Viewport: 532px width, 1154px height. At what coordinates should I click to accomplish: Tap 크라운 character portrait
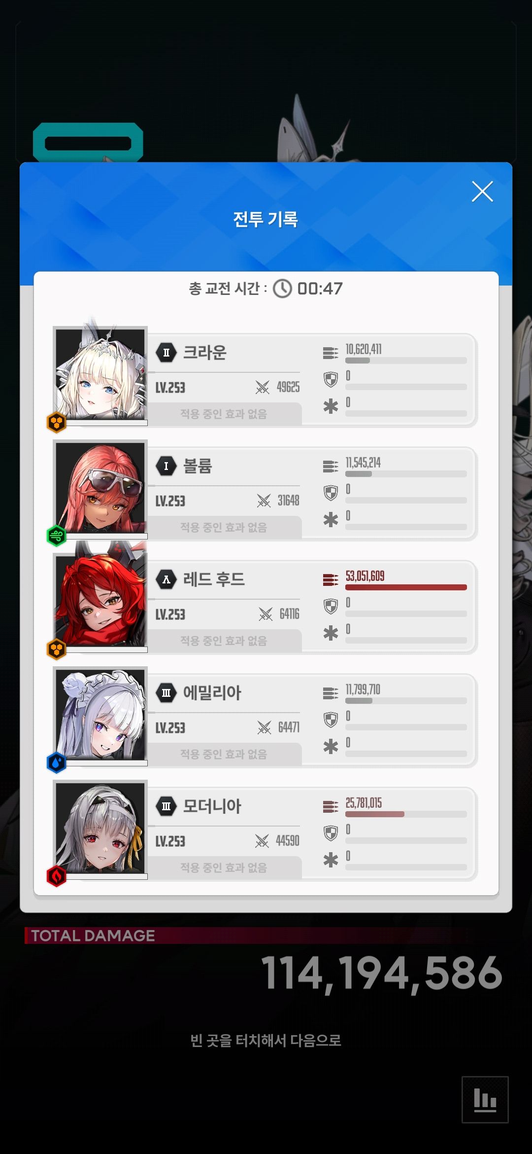tap(100, 373)
